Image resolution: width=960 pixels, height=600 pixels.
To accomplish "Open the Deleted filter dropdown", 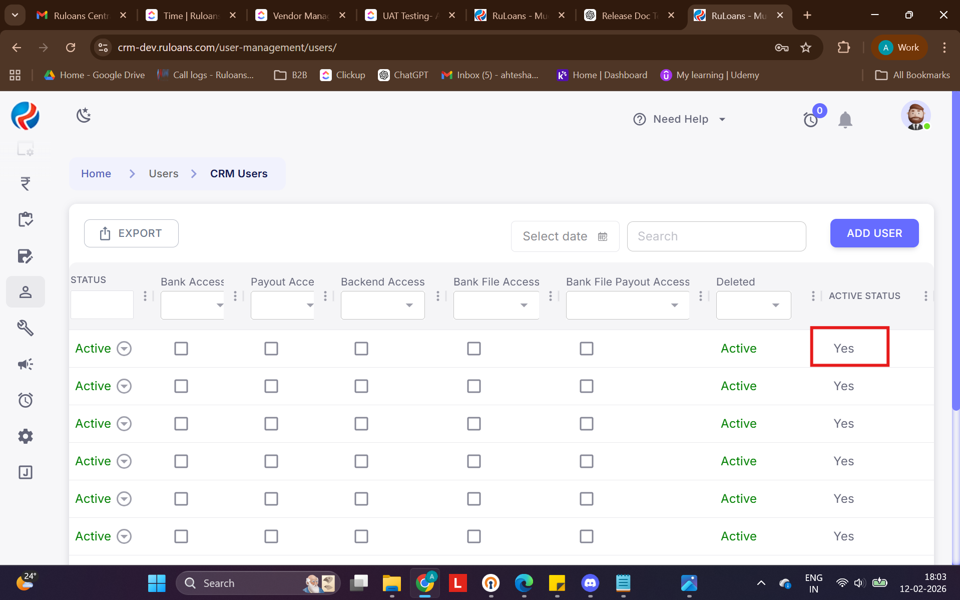I will point(753,305).
